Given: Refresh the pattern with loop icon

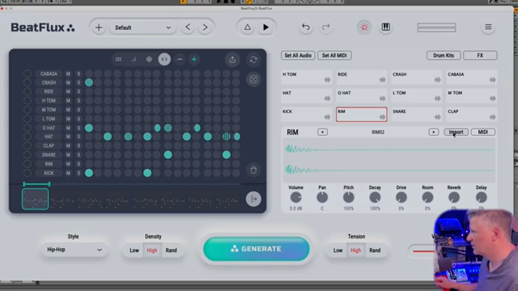Looking at the screenshot, I should [x=253, y=59].
